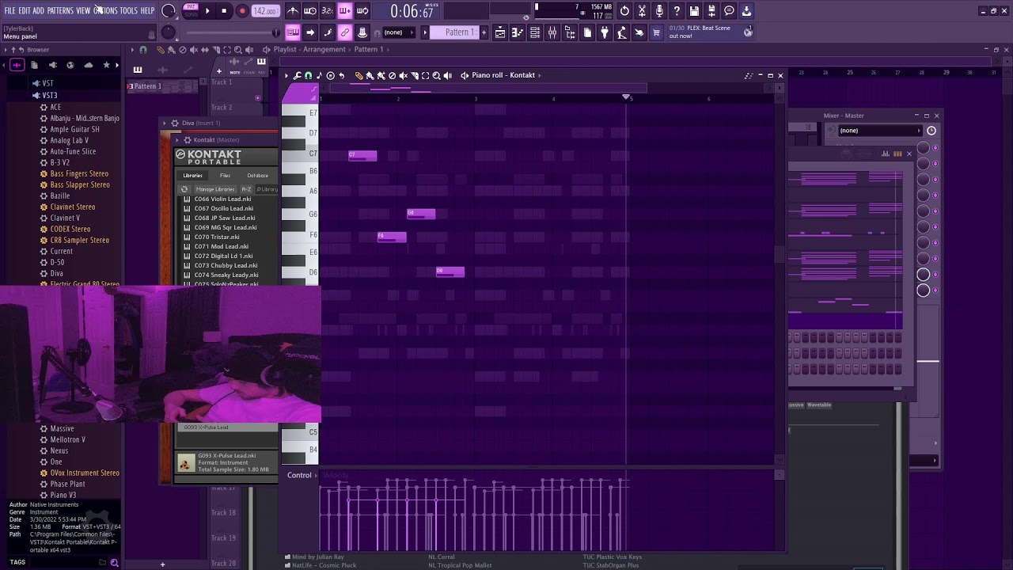The width and height of the screenshot is (1013, 570).
Task: Switch to Kontakt Database tab
Action: 258,176
